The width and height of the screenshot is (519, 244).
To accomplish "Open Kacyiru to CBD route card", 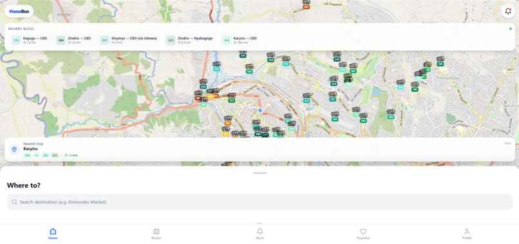I will tap(240, 40).
